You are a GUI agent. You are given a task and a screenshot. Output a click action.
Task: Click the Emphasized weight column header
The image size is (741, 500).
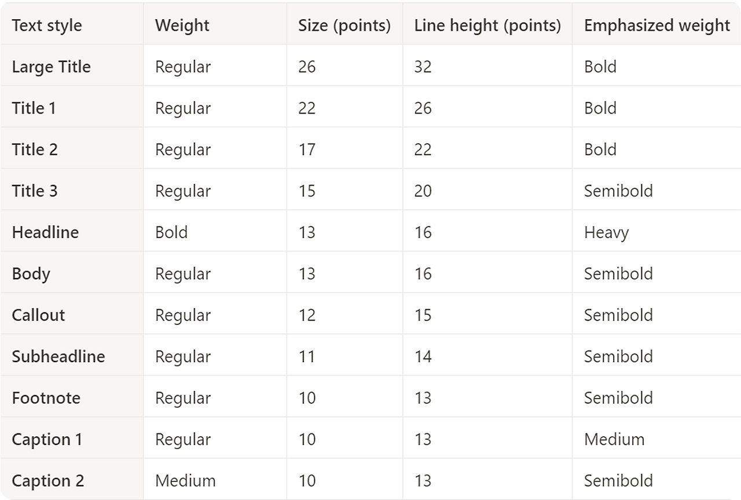657,25
